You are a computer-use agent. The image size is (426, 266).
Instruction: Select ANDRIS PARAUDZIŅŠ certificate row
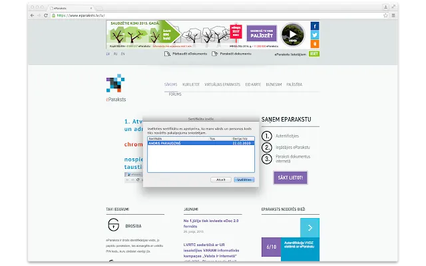coord(201,143)
